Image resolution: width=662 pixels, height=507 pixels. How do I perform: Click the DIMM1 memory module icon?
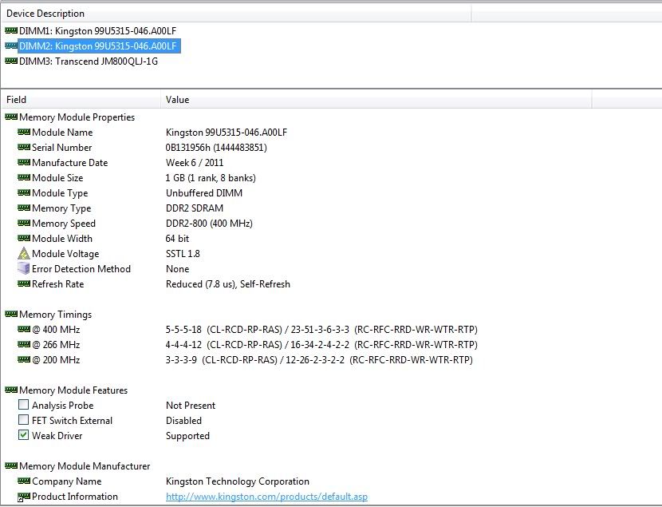click(11, 30)
